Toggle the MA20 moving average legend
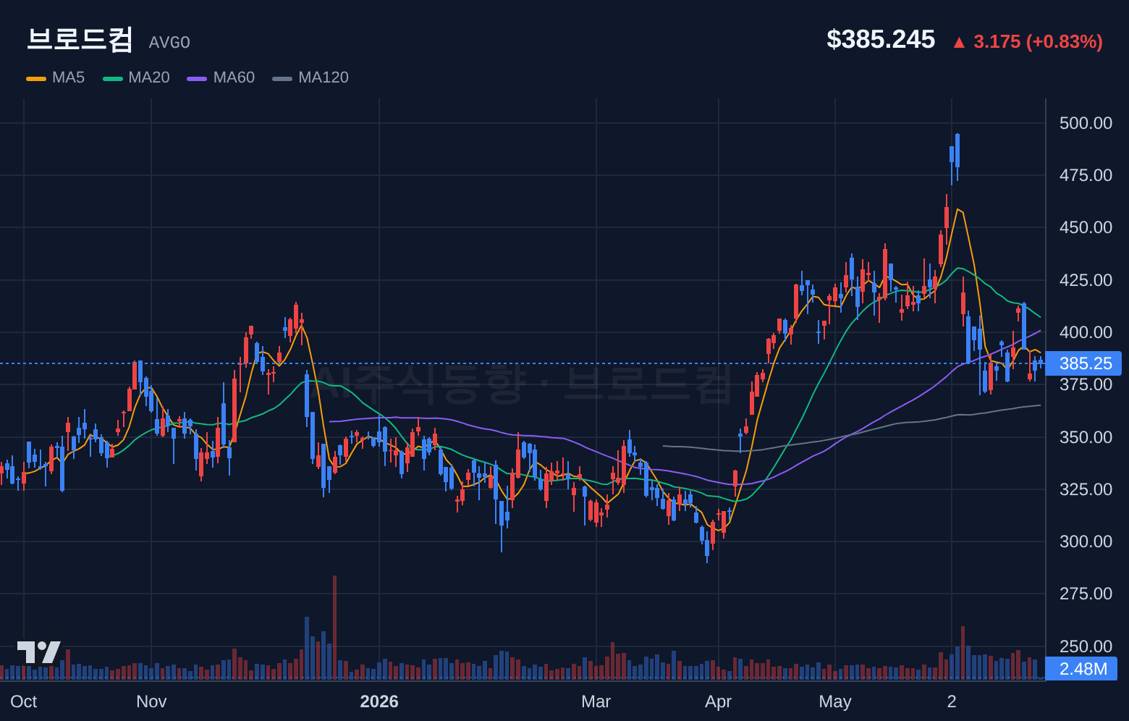This screenshot has height=721, width=1129. tap(137, 77)
